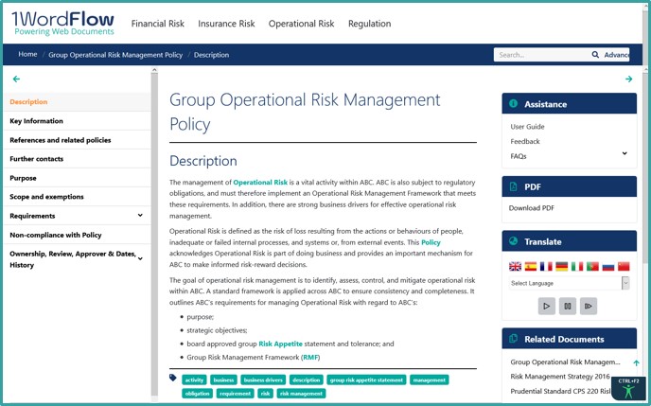Select the Italian flag
The height and width of the screenshot is (406, 651).
(x=577, y=267)
